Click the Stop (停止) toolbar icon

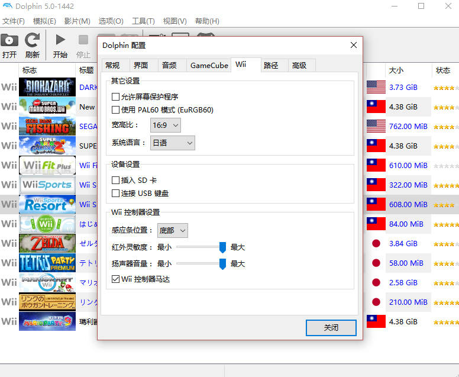83,40
